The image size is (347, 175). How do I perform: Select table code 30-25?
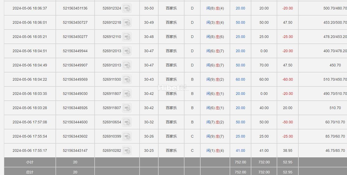click(x=149, y=150)
